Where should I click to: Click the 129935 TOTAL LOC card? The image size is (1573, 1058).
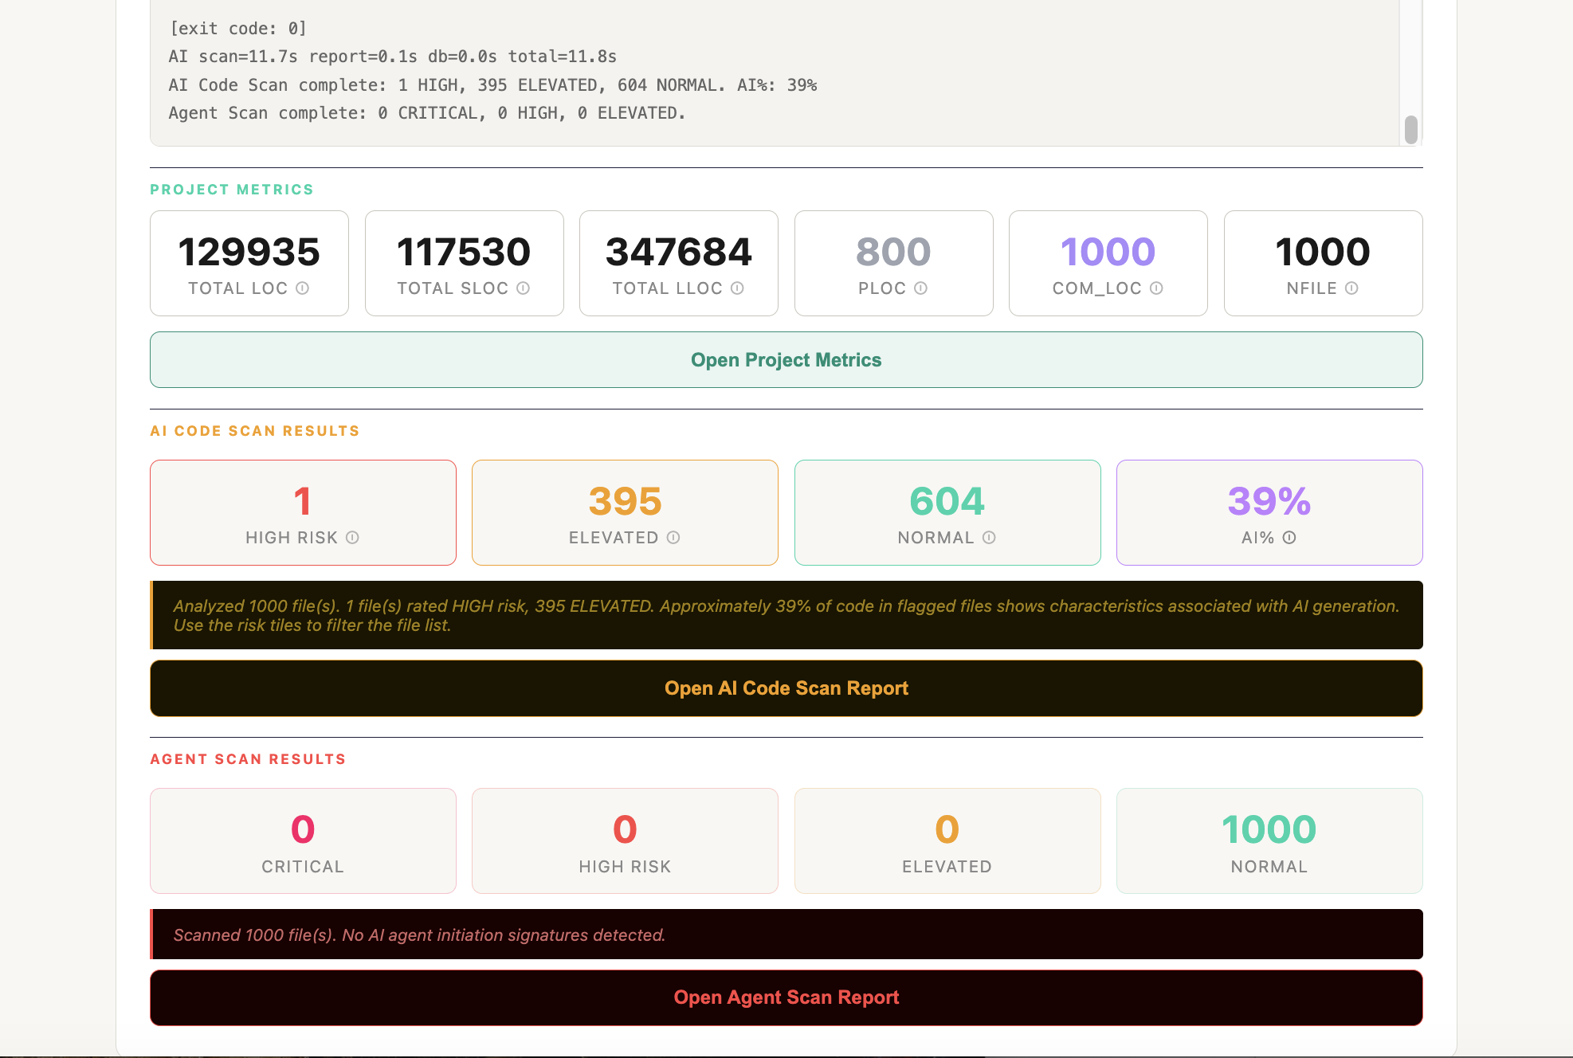click(249, 263)
